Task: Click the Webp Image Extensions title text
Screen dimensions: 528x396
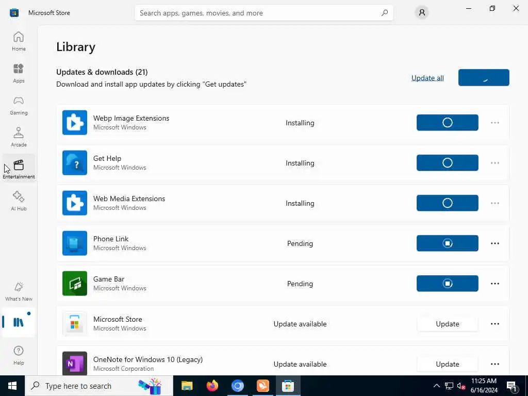Action: click(x=131, y=118)
